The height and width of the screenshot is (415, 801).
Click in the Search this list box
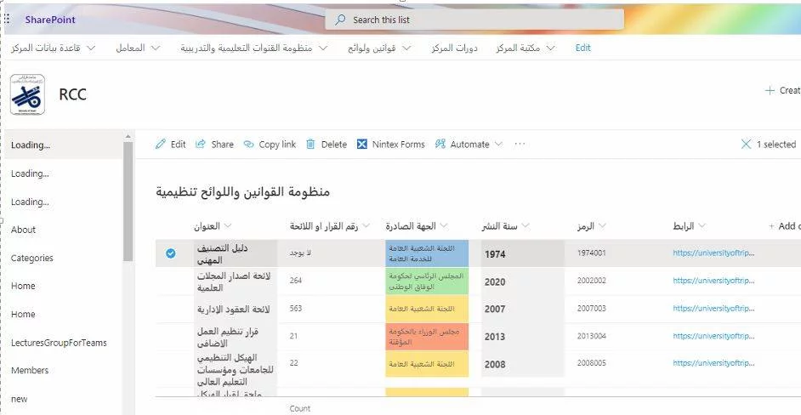point(476,20)
